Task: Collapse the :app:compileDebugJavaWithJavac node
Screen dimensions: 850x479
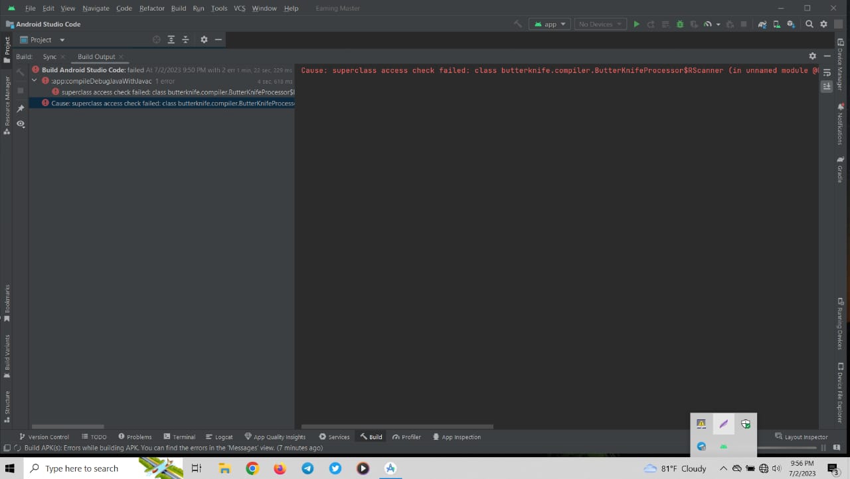Action: tap(35, 81)
